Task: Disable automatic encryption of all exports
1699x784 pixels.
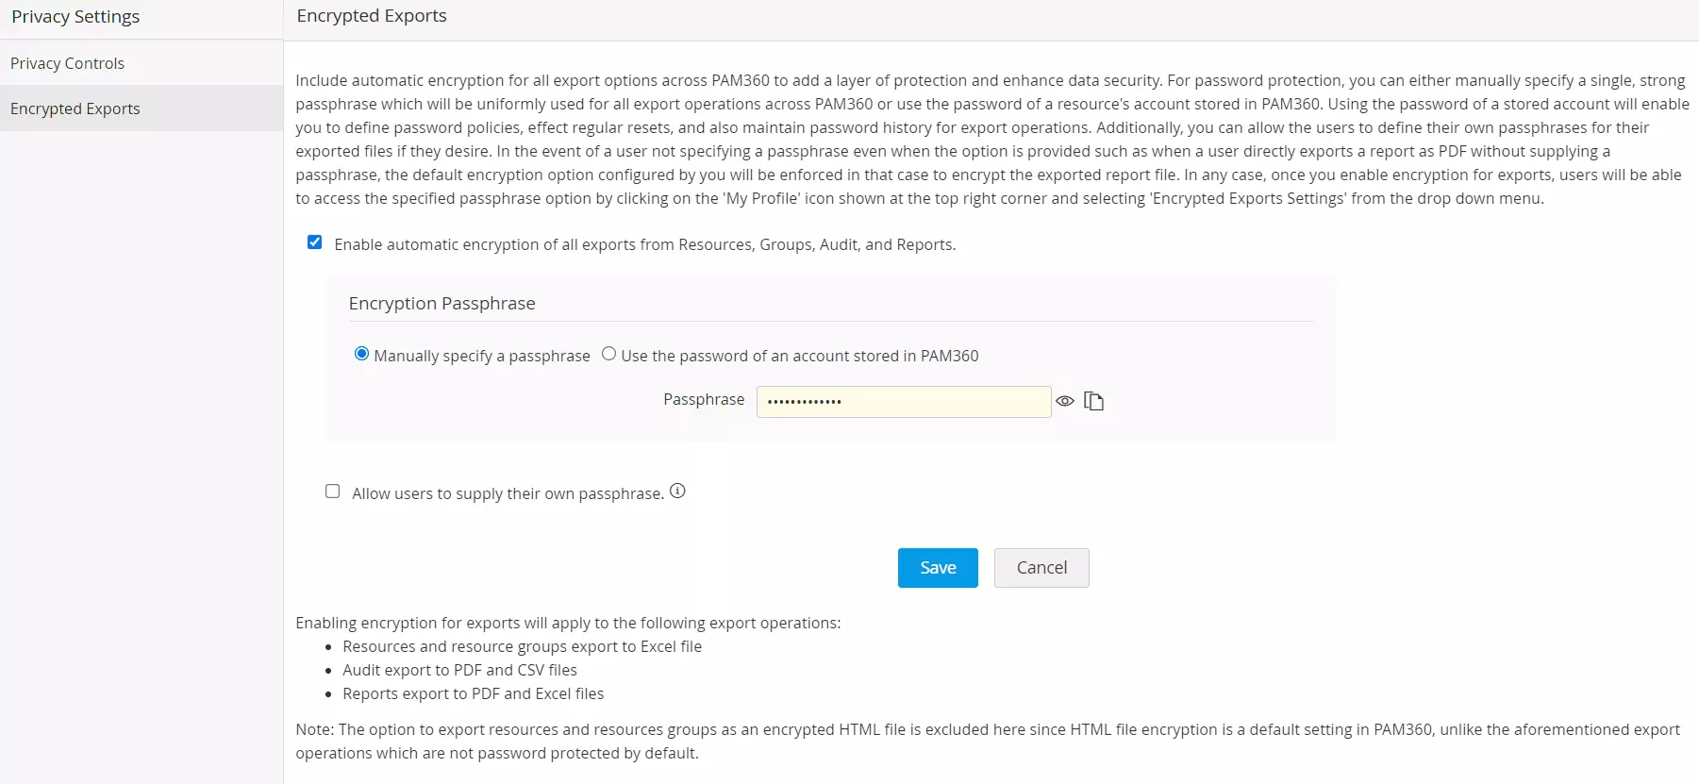Action: coord(314,242)
